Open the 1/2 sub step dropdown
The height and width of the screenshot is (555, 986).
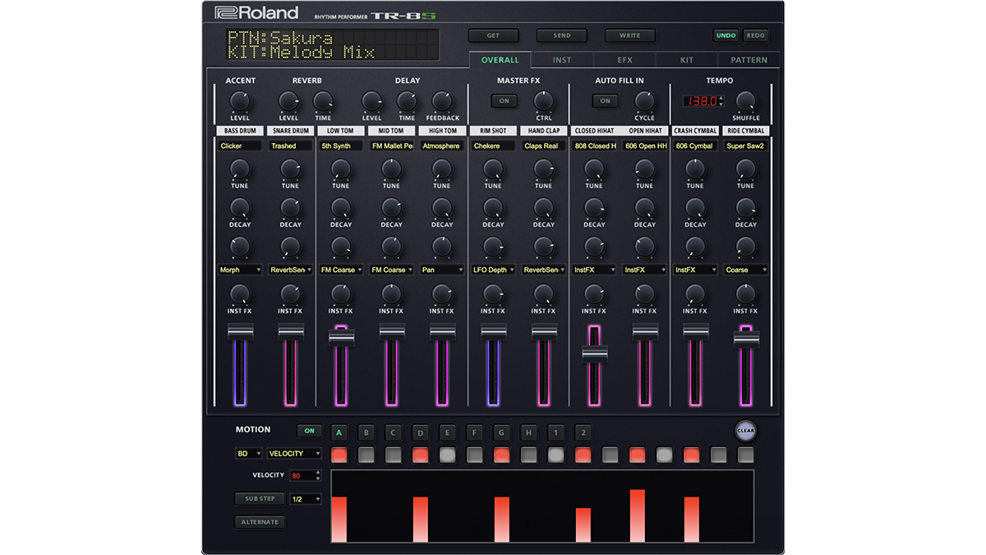(305, 499)
